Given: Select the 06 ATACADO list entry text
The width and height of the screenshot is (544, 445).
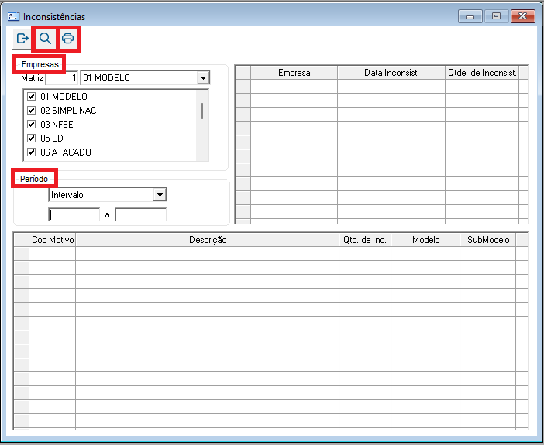Looking at the screenshot, I should tap(66, 152).
